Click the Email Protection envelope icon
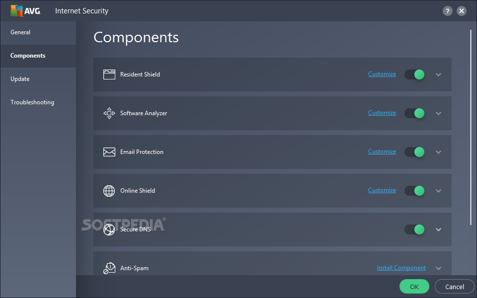Viewport: 477px width, 298px height. click(x=109, y=152)
